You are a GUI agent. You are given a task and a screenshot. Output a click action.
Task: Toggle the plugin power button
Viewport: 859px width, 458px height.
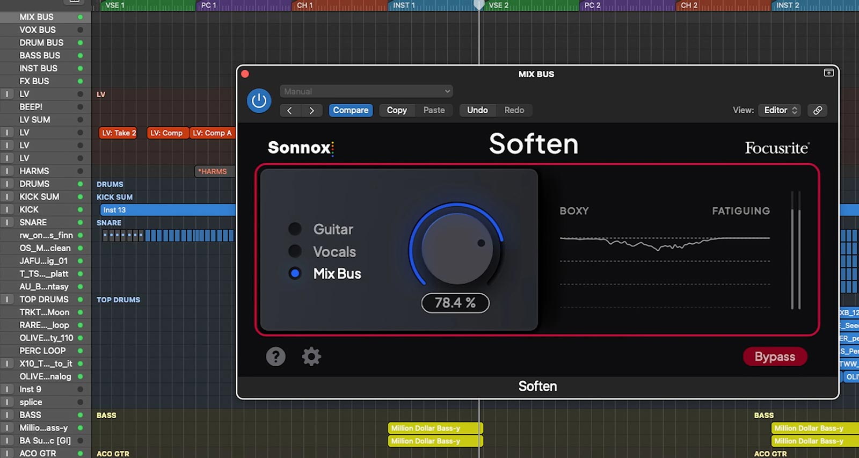259,101
